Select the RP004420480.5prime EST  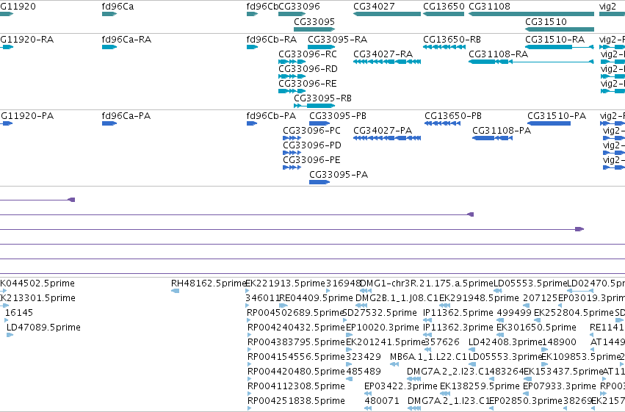[x=249, y=379]
